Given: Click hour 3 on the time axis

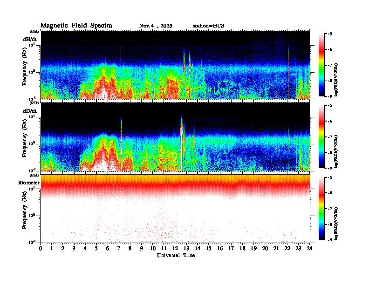Looking at the screenshot, I should 74,249.
